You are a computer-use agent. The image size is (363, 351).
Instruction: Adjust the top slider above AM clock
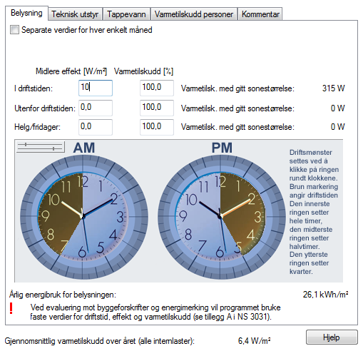coord(26,144)
